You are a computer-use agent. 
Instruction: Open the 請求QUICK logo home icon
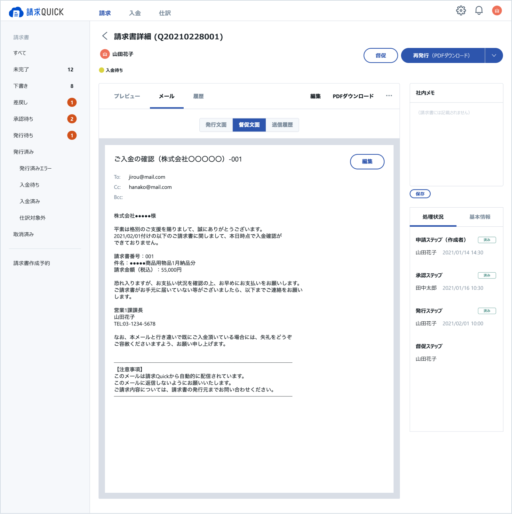click(15, 11)
